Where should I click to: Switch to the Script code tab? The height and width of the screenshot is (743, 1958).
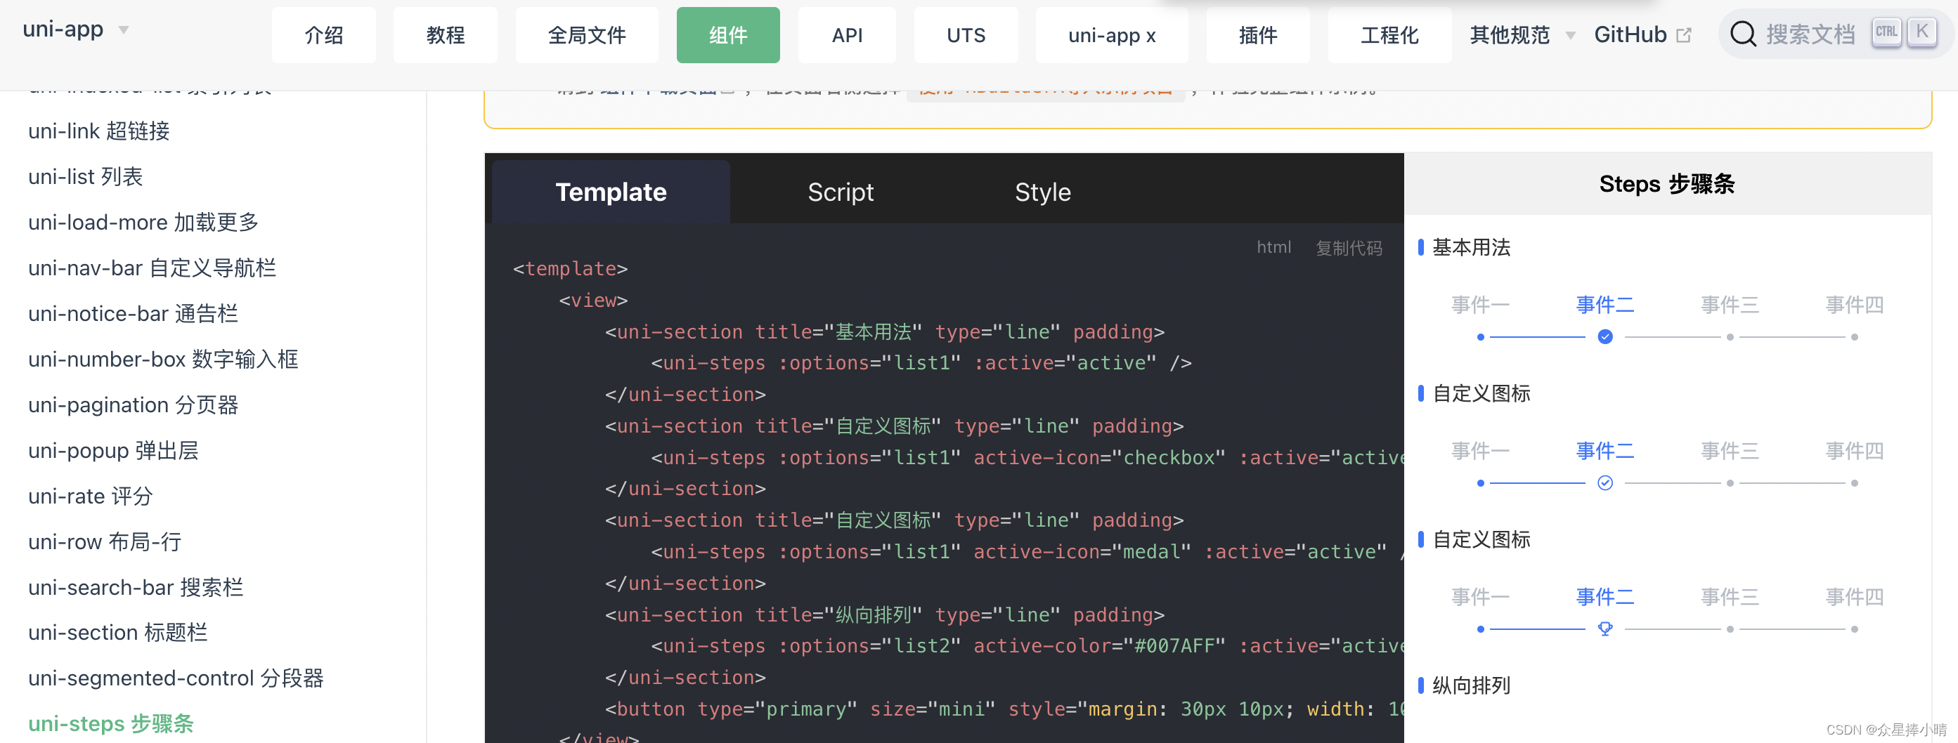[840, 192]
